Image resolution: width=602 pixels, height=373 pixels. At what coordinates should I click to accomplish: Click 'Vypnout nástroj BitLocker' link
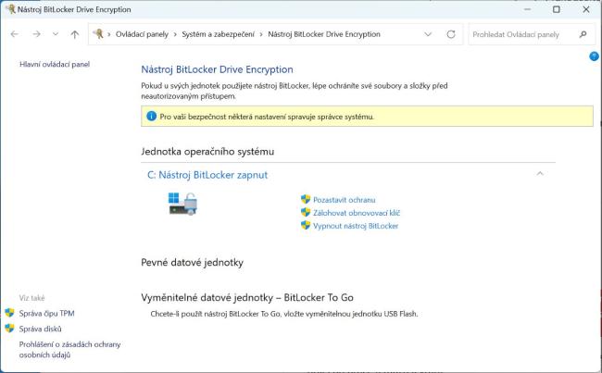[x=355, y=225]
